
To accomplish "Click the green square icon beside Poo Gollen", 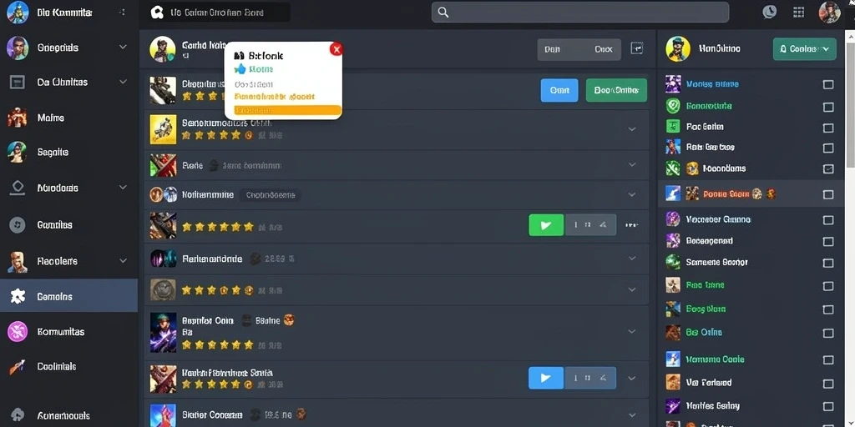I will 673,127.
